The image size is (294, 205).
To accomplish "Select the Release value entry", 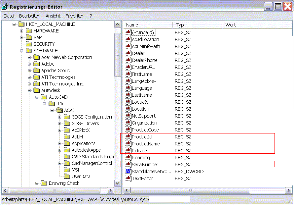I will pyautogui.click(x=139, y=150).
